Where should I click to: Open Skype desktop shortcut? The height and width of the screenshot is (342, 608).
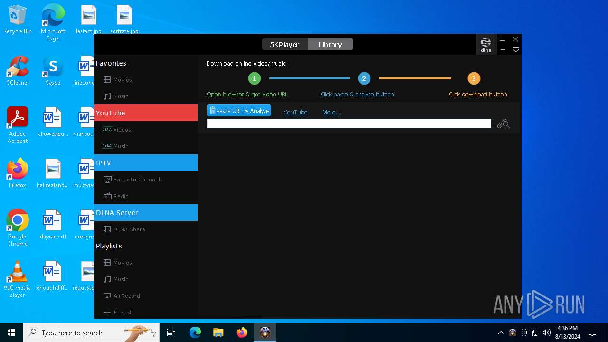[x=53, y=71]
